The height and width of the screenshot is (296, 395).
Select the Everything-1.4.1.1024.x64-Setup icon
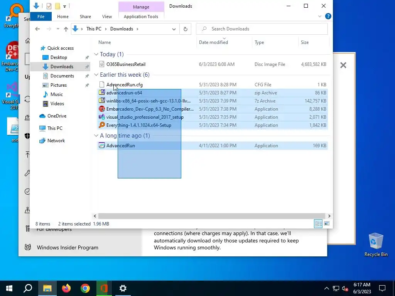(x=102, y=125)
